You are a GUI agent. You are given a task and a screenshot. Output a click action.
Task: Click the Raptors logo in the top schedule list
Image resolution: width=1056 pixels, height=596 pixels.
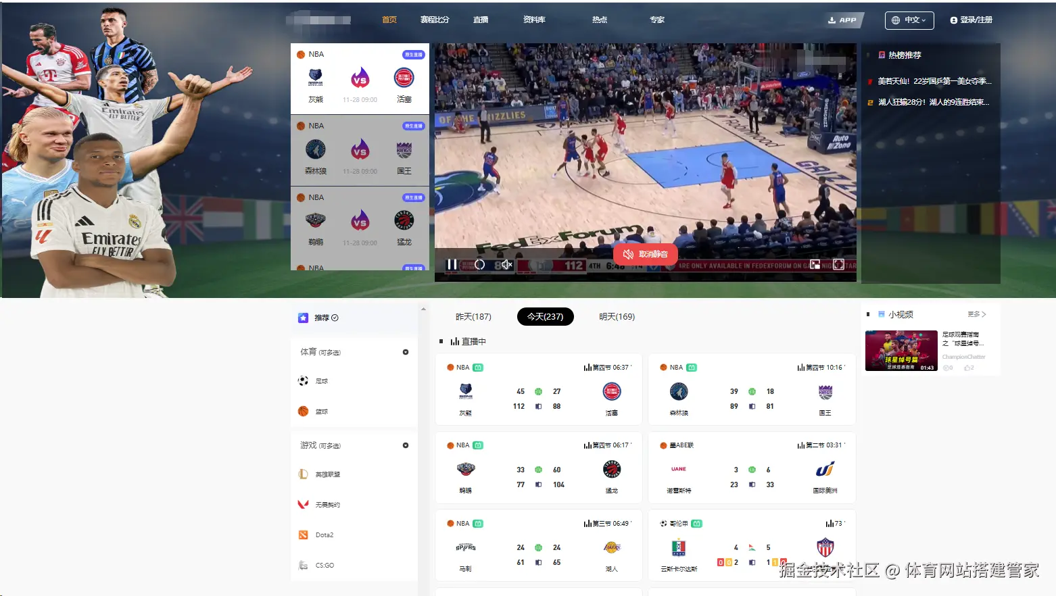point(404,221)
